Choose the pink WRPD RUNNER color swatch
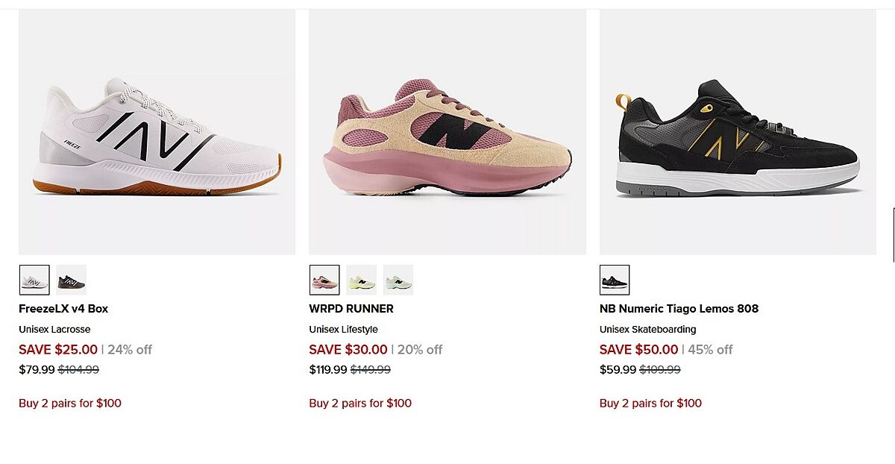 coord(324,280)
